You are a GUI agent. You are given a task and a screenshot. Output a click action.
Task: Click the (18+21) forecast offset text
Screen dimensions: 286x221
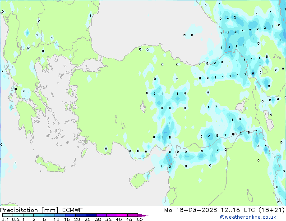[270, 210]
